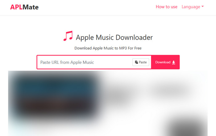
Task: Click the pink music note icon
Action: [68, 36]
